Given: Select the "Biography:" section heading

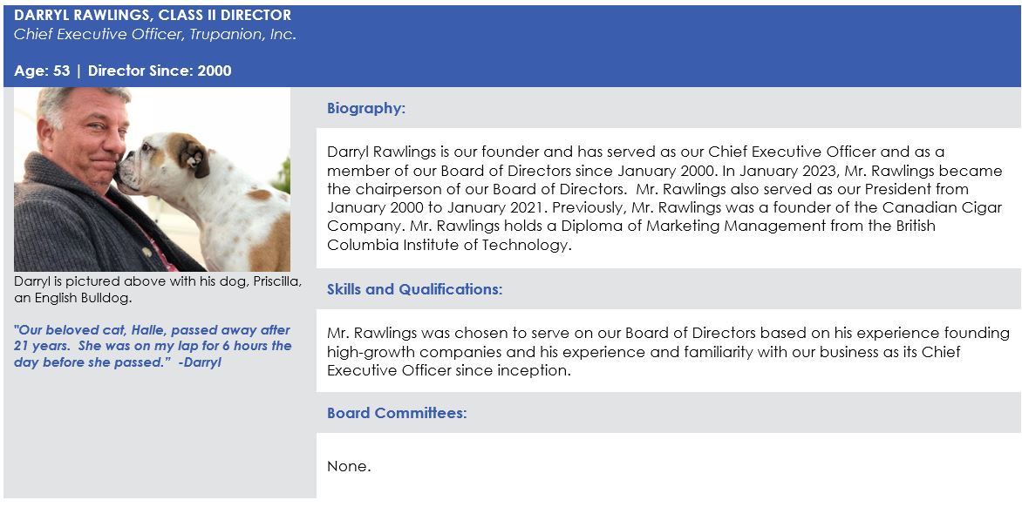Looking at the screenshot, I should 366,109.
